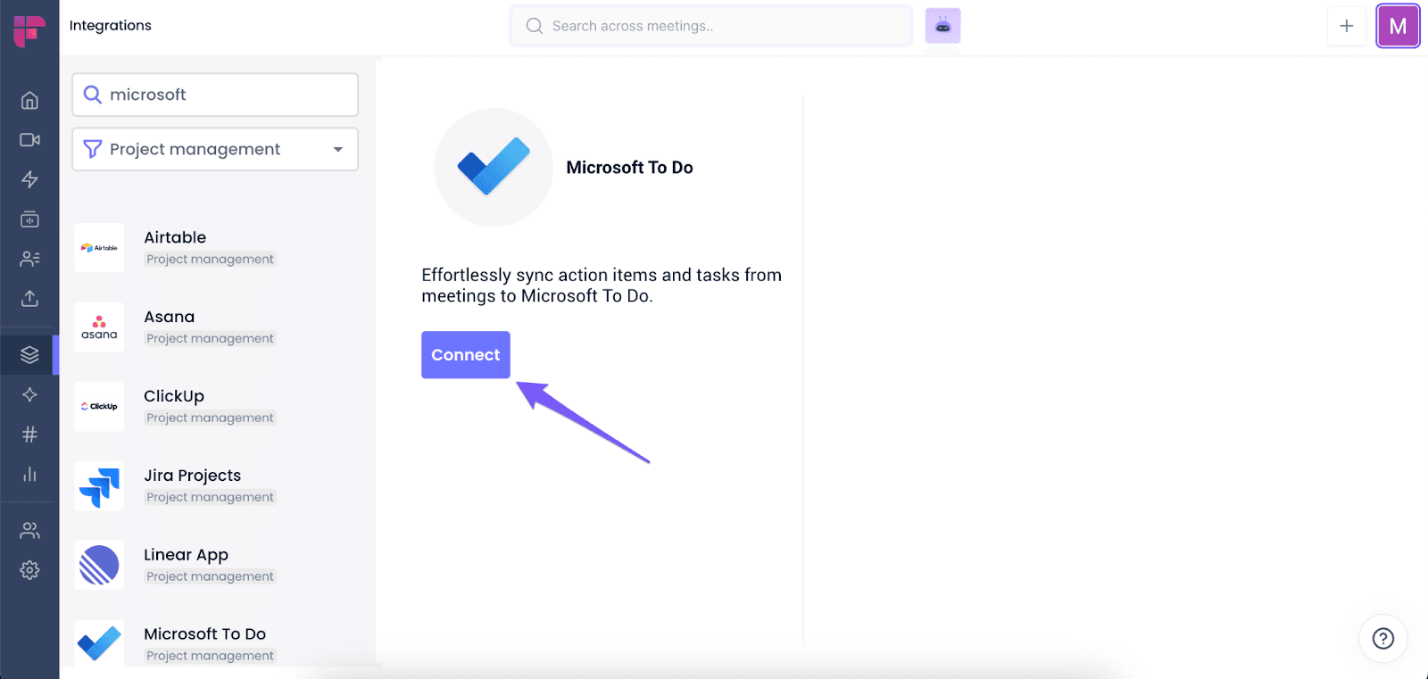Open the Home icon in sidebar
The image size is (1428, 679).
[x=29, y=100]
